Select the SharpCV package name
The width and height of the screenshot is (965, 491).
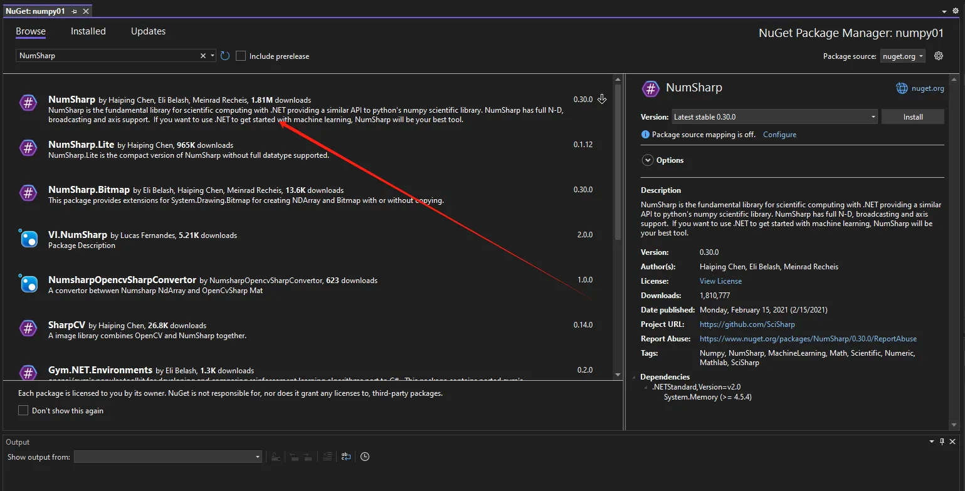(66, 325)
